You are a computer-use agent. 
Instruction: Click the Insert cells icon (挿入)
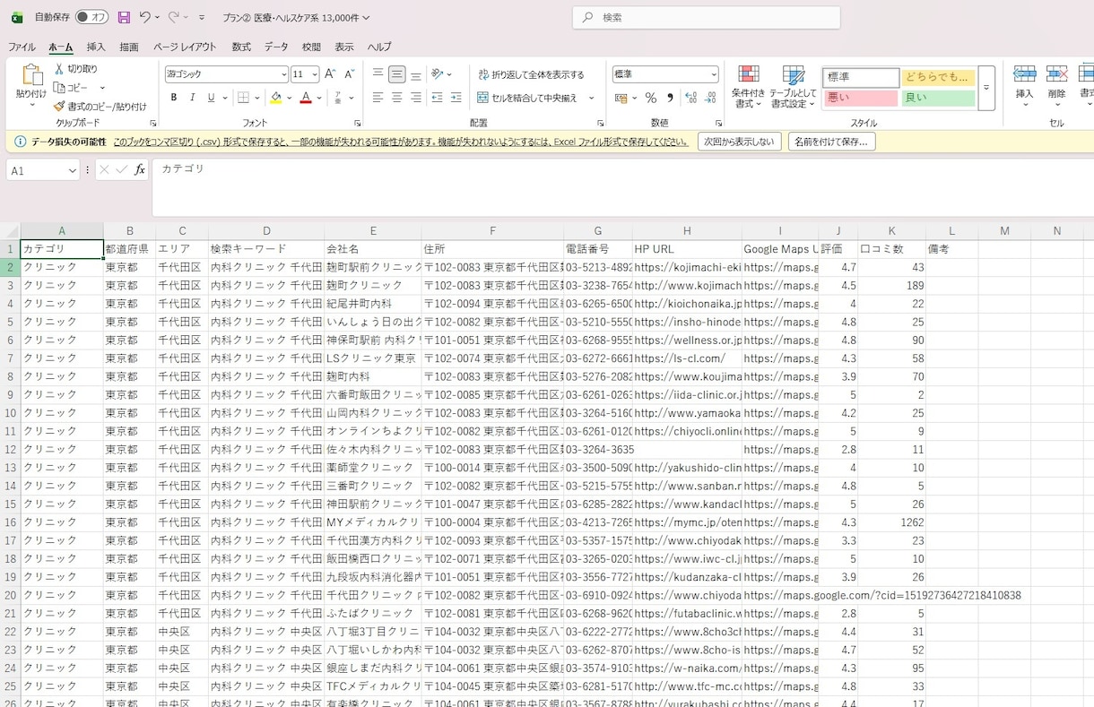pyautogui.click(x=1024, y=75)
